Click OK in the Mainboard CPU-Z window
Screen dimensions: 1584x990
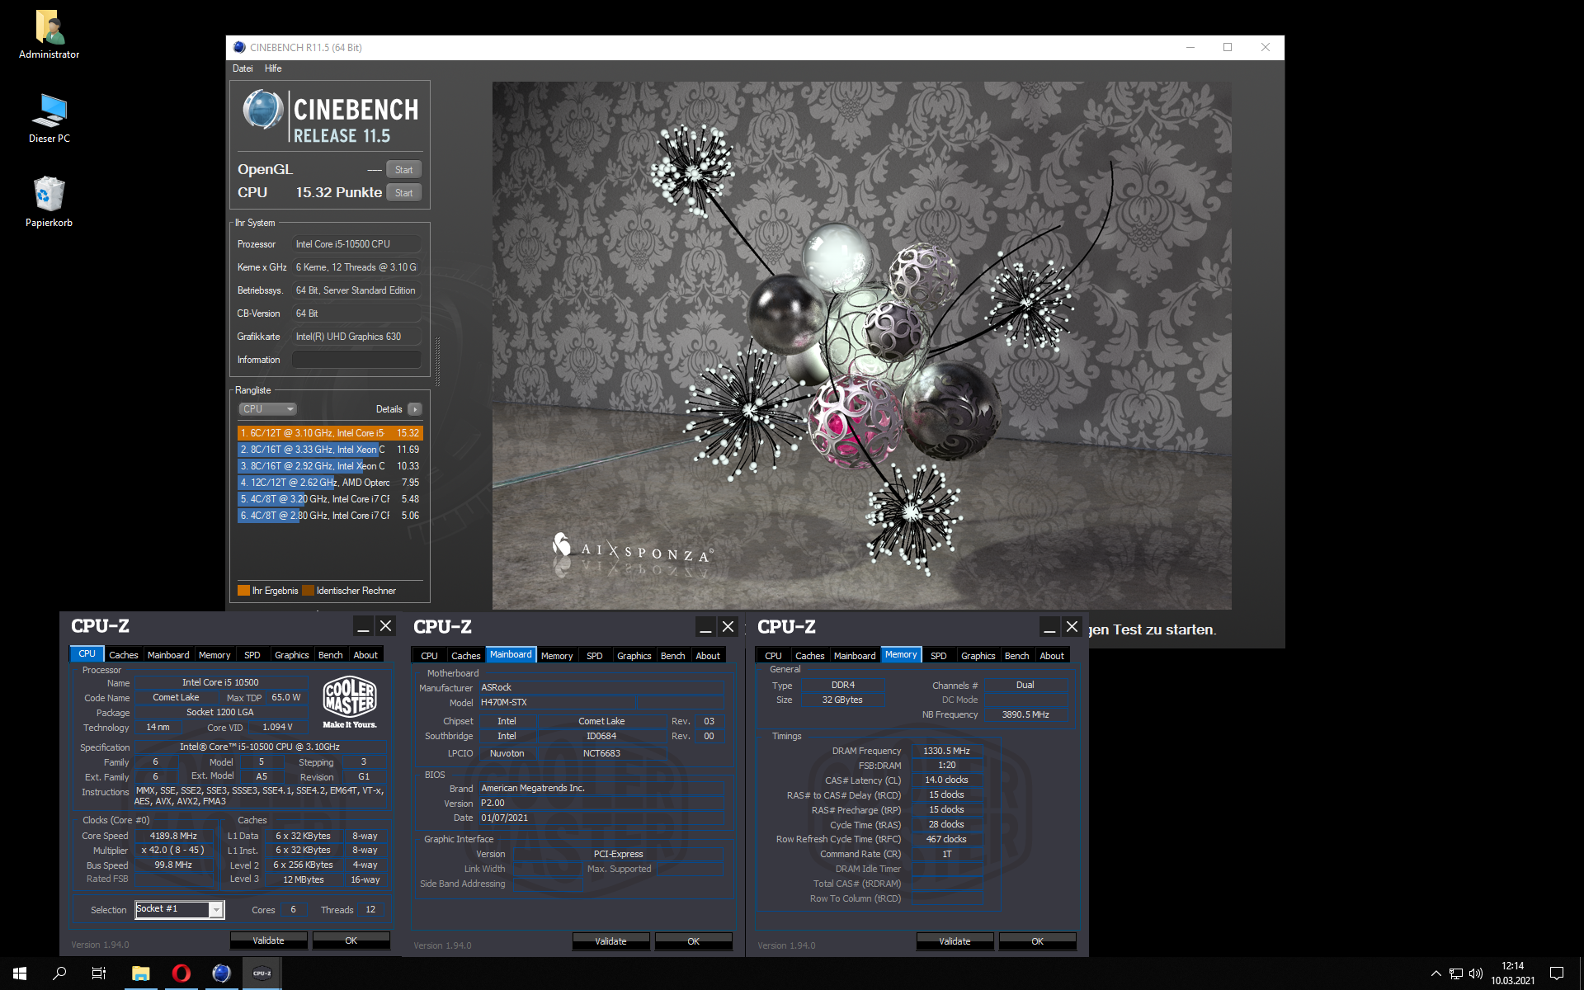click(694, 941)
